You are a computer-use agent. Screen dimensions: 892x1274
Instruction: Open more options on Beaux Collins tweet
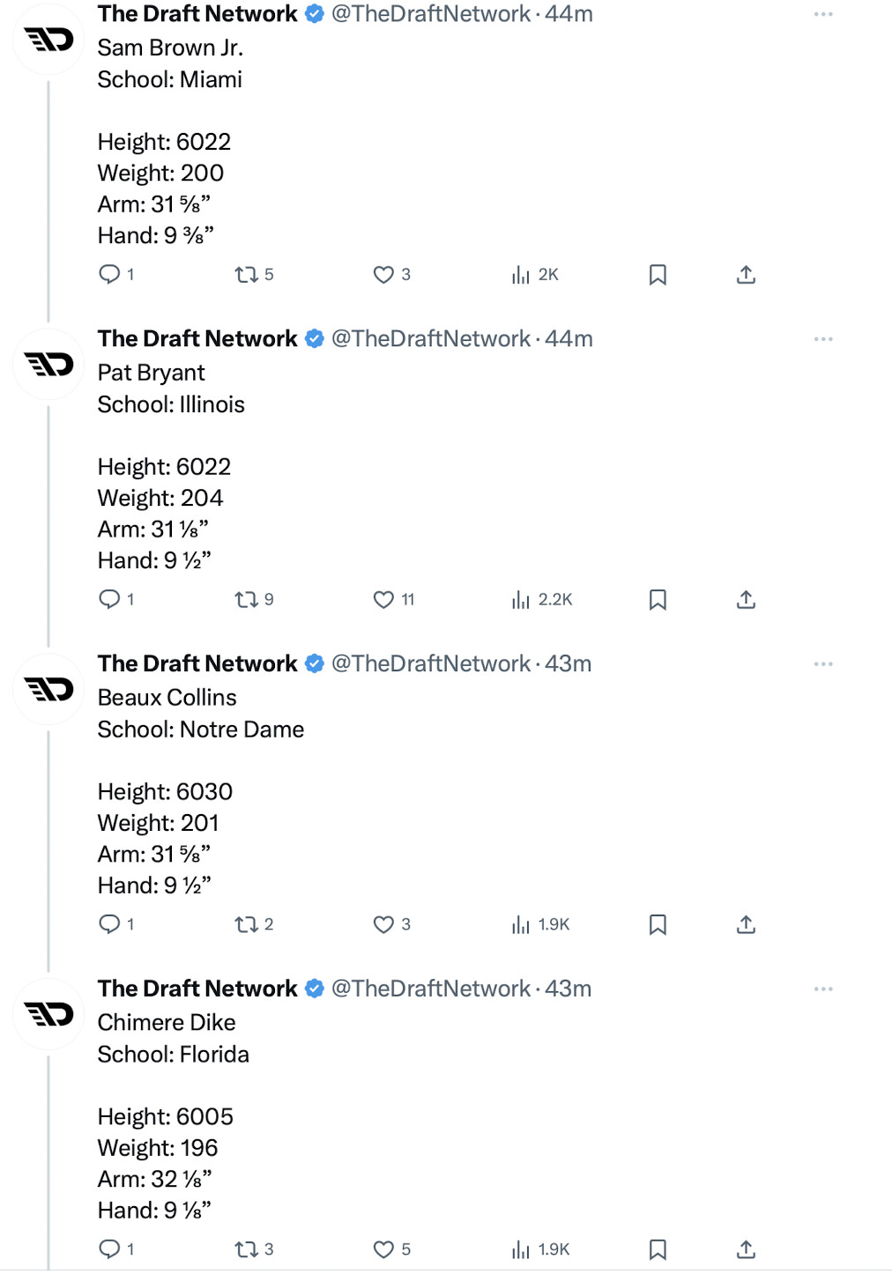[x=823, y=664]
